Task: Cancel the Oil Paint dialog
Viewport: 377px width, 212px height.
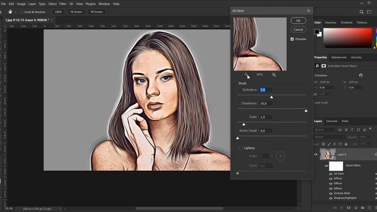Action: pos(298,29)
